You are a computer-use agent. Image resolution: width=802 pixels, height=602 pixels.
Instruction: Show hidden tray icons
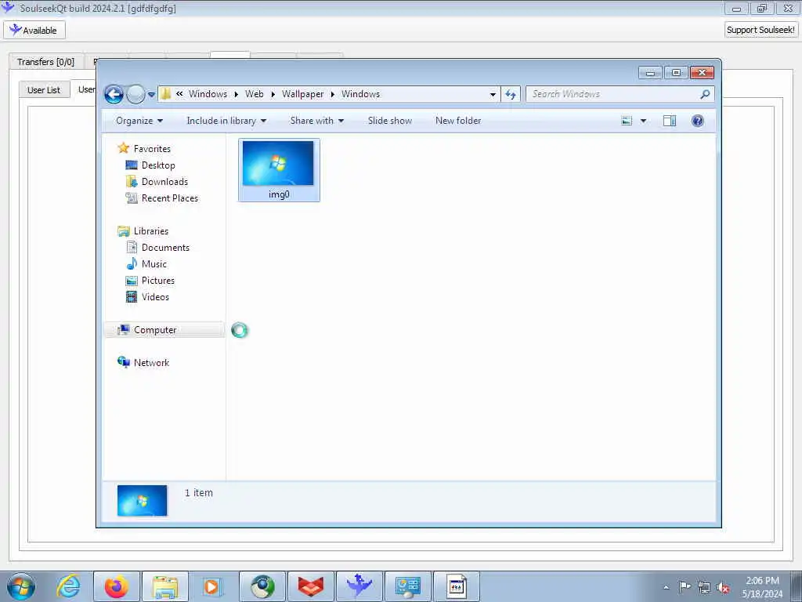pos(666,587)
